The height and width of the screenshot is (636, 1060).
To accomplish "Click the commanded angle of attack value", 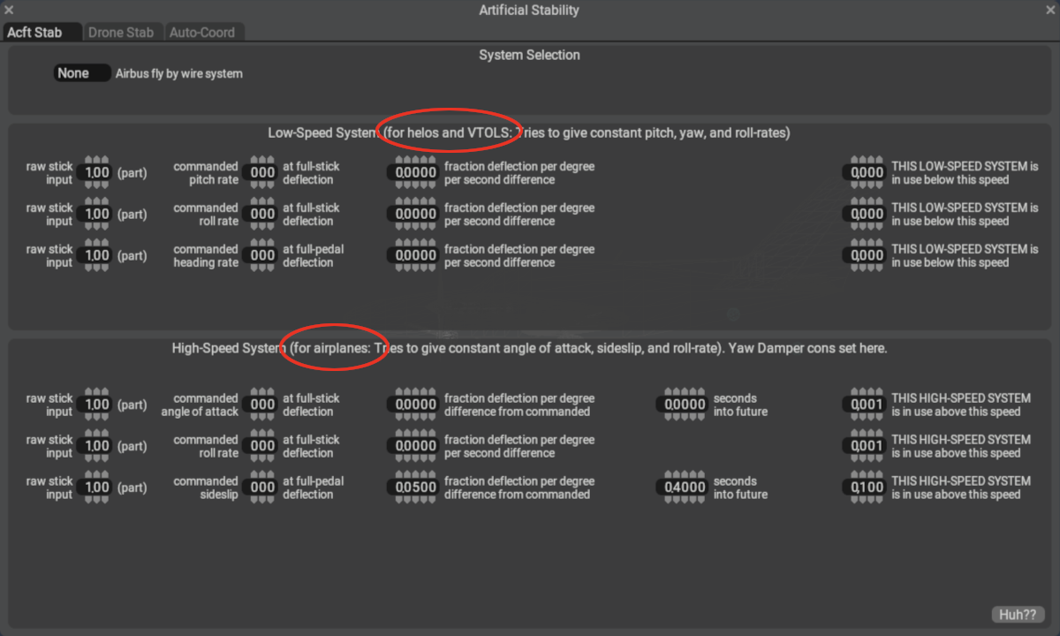I will 262,405.
